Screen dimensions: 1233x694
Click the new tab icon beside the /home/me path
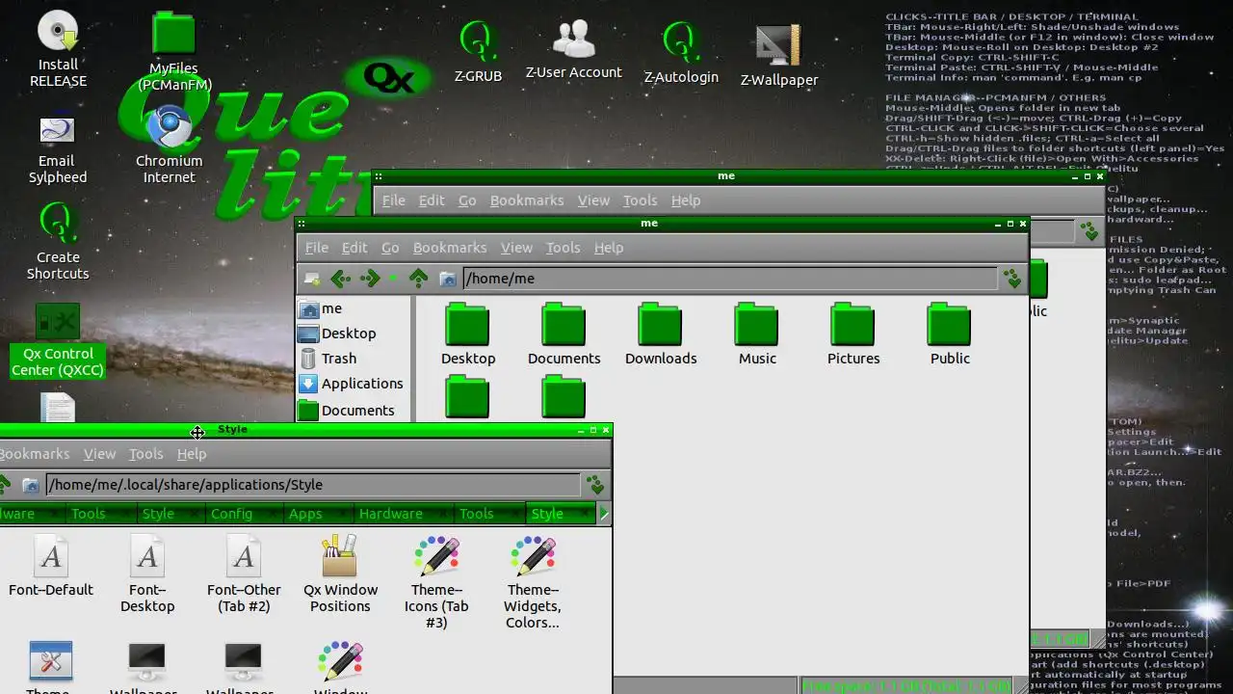(312, 279)
